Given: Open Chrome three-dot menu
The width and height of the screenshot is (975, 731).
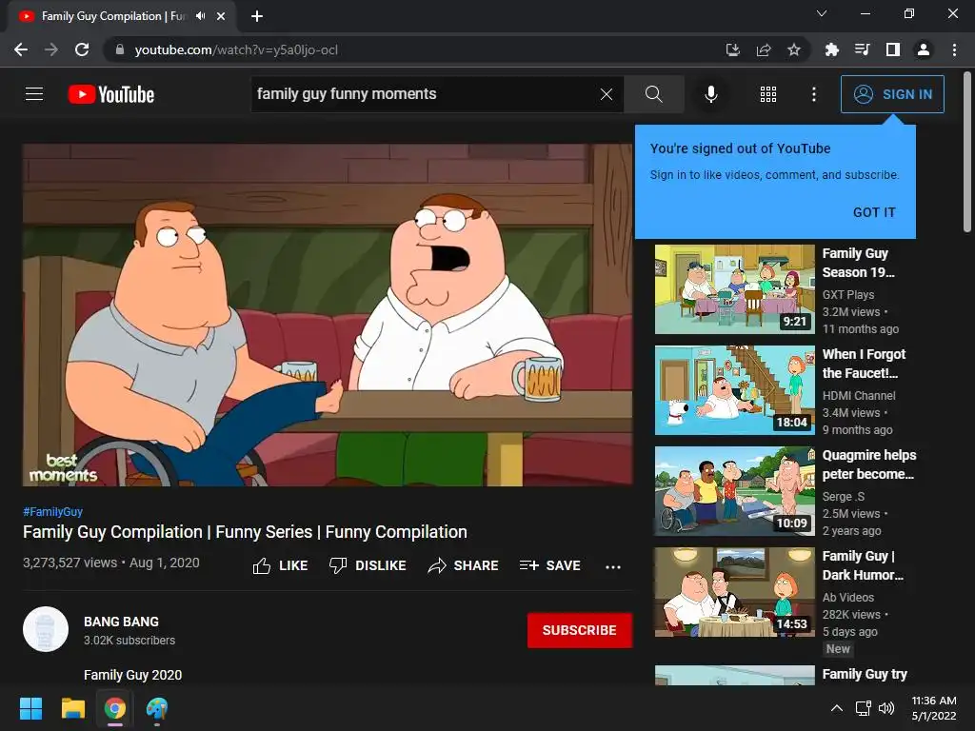Looking at the screenshot, I should coord(954,49).
